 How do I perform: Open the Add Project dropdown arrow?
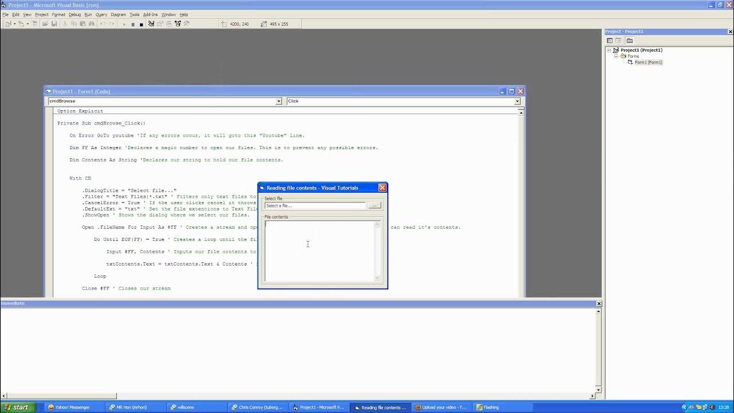[14, 24]
